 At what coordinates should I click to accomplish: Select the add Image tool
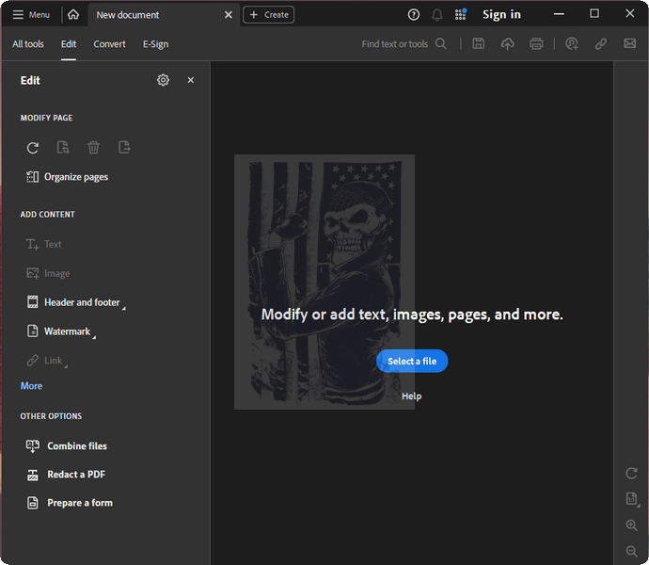point(48,273)
